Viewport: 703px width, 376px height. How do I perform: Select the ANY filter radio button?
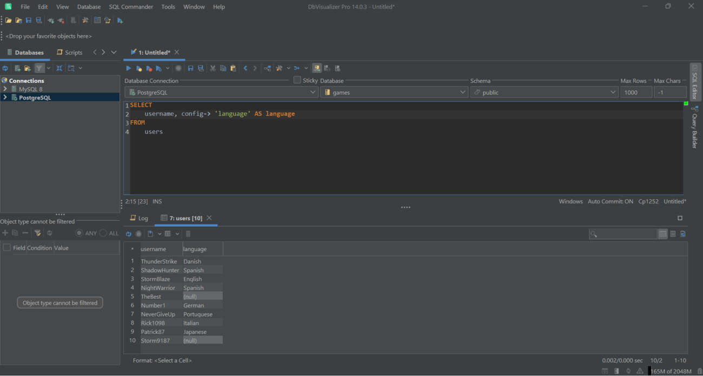point(80,233)
